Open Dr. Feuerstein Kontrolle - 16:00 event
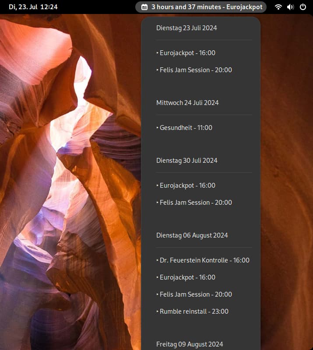Image resolution: width=313 pixels, height=350 pixels. 203,260
